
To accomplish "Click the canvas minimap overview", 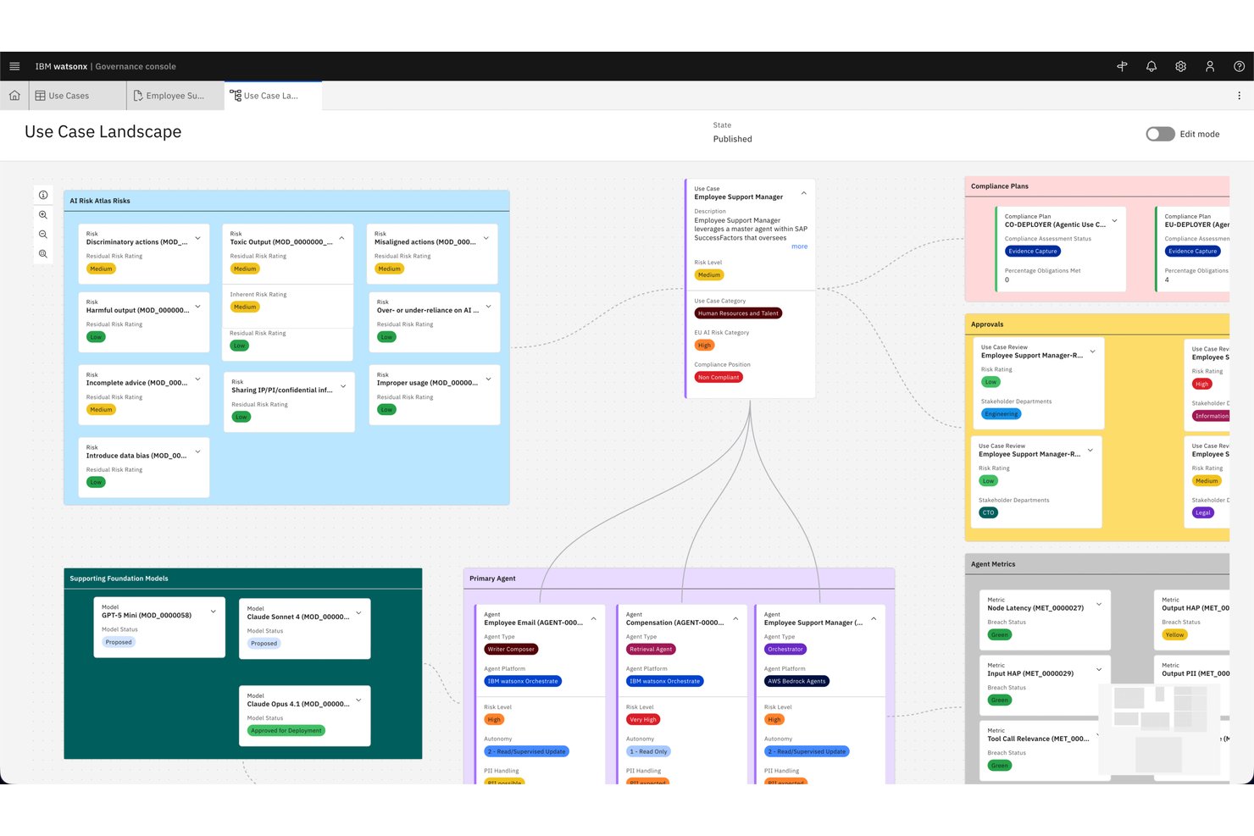I will click(1158, 731).
